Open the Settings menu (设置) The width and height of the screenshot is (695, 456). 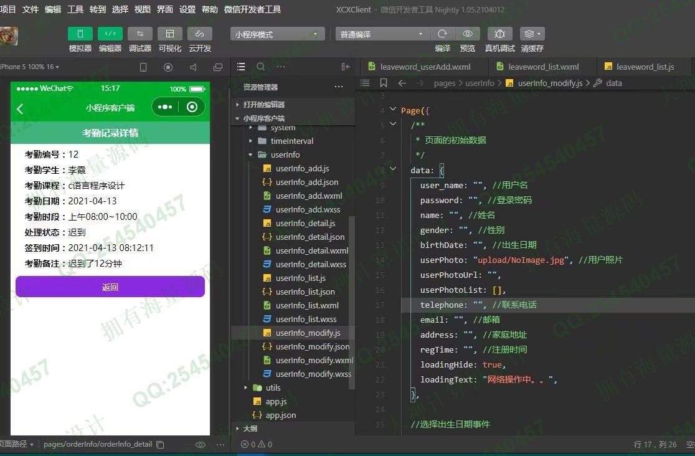click(x=187, y=9)
